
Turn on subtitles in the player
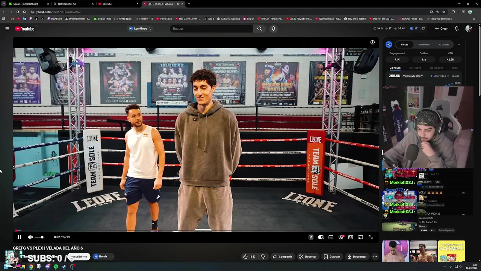pos(331,237)
